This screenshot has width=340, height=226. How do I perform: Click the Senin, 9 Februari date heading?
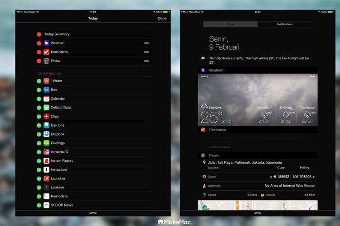coord(224,43)
